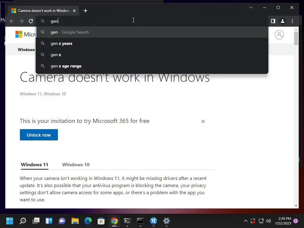Viewport: 304px width, 228px height.
Task: Open the Chrome profile icon
Action: (283, 21)
